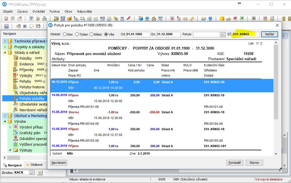Select the Týden period radio button
291x183 pixels.
(x=77, y=34)
